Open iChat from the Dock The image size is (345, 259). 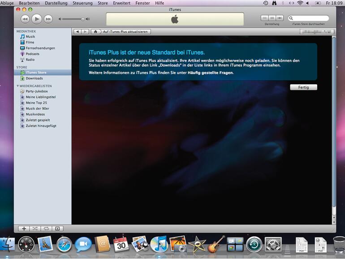(x=83, y=244)
